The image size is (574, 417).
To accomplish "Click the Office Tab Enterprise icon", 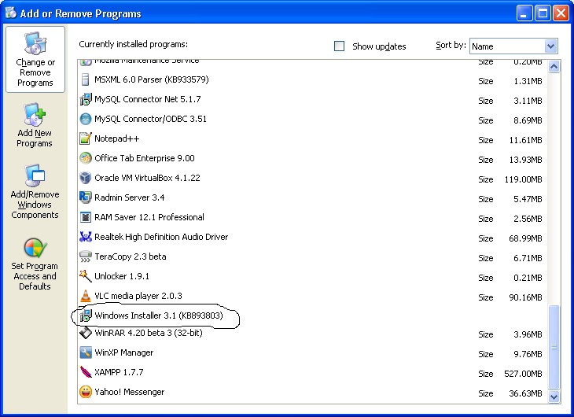I will 85,158.
